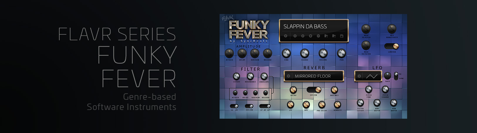Click the Fine tuning knob
The image size is (477, 133).
click(286, 53)
